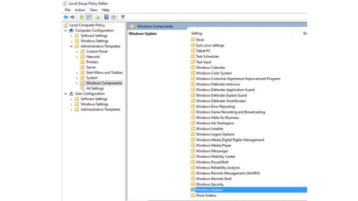The image size is (358, 201).
Task: Expand Software Settings under User Configuration
Action: pos(71,99)
